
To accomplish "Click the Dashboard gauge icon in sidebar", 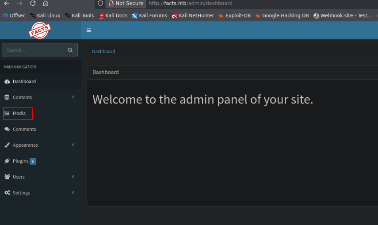I will tap(7, 81).
